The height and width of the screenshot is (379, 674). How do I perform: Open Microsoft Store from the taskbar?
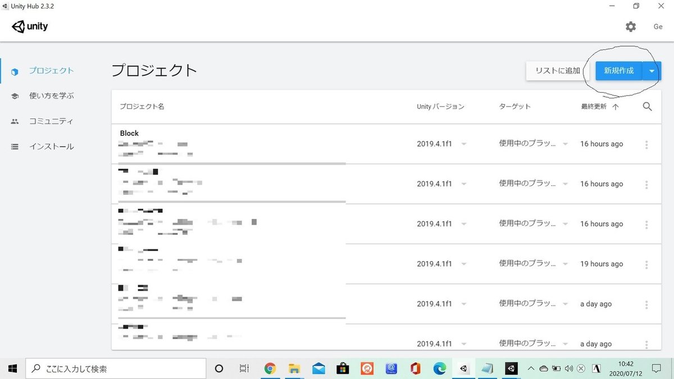click(x=343, y=368)
